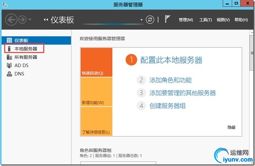The image size is (255, 166).
Task: Open the 了解详细信息(L) tile
Action: (x=97, y=121)
